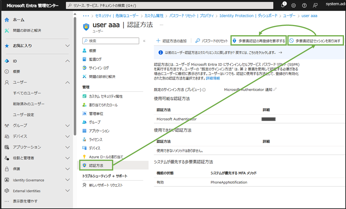Click the 役割と管理者 icon
The height and width of the screenshot is (209, 346).
tap(7, 158)
